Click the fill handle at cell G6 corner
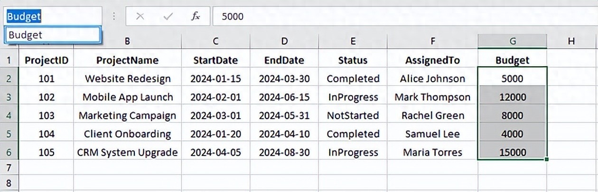 [x=547, y=160]
